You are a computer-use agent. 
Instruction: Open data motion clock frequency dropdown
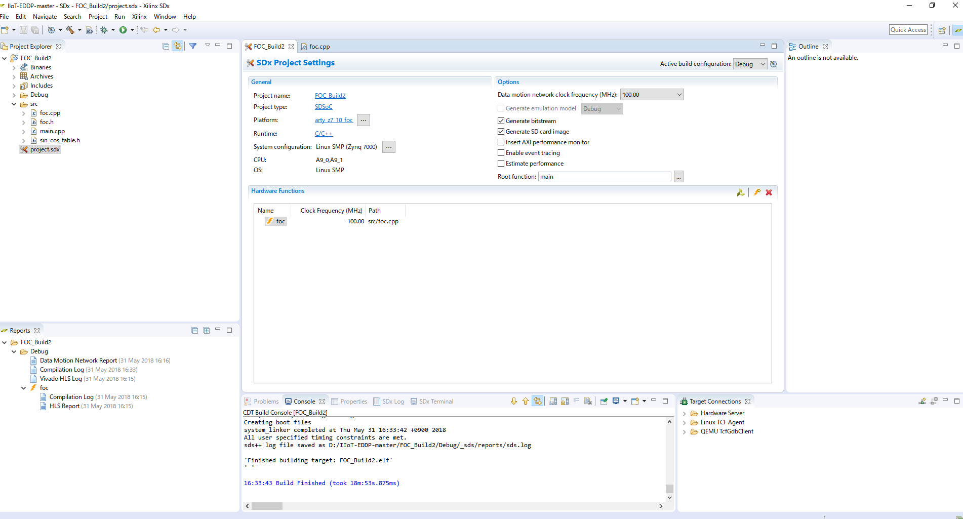(652, 95)
